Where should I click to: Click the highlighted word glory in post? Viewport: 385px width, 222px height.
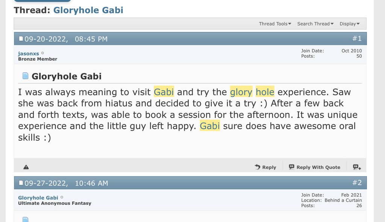[x=241, y=92]
